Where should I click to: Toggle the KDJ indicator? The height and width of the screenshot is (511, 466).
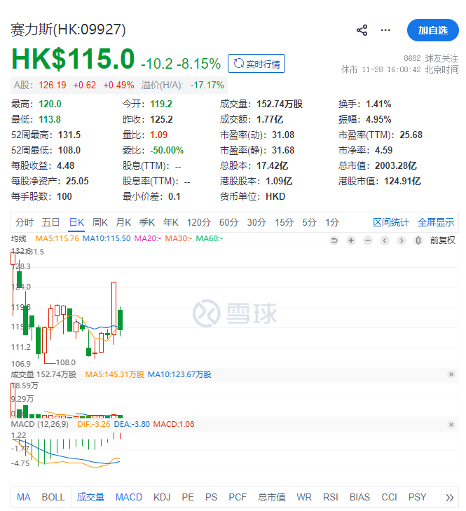[x=162, y=497]
